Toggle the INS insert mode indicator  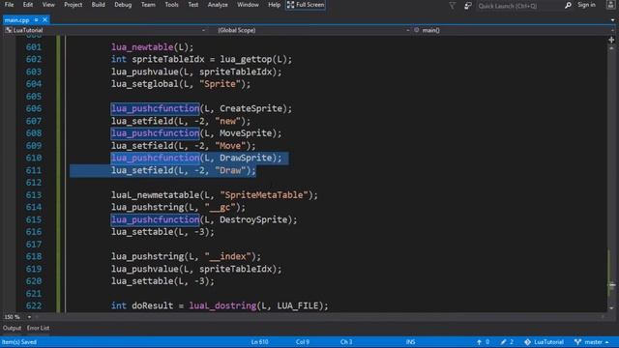tap(410, 342)
